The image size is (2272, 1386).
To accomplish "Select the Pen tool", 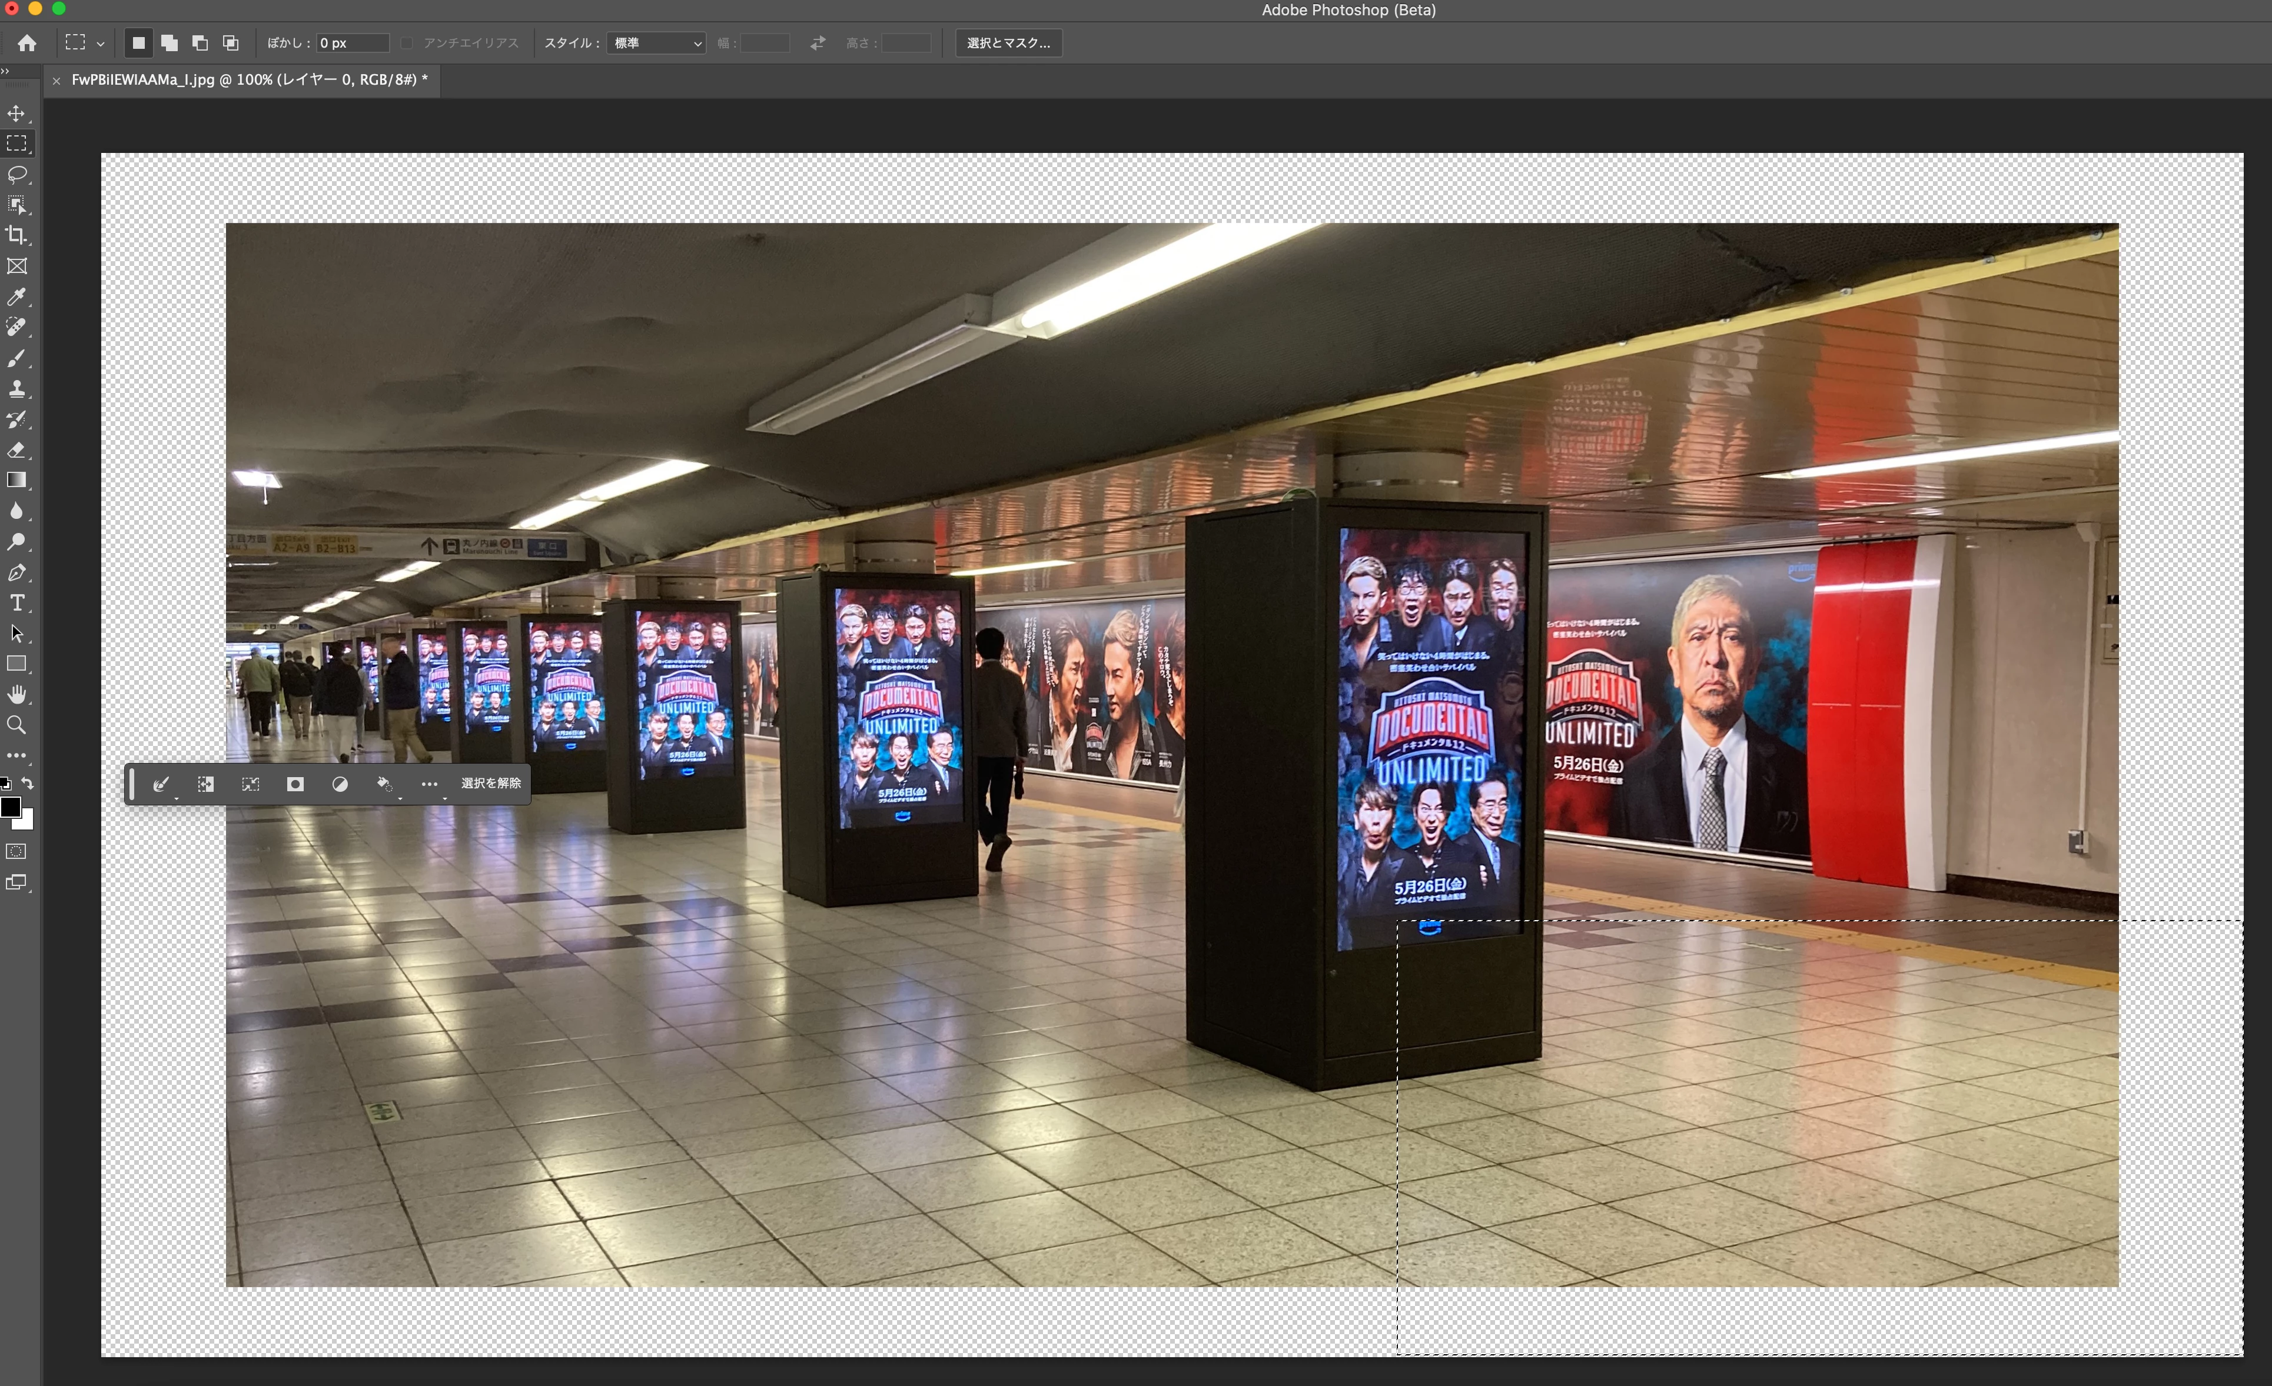I will tap(18, 572).
